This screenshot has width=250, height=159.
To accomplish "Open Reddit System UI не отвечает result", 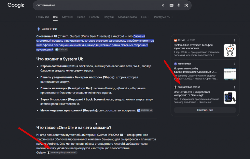I will pyautogui.click(x=193, y=47).
